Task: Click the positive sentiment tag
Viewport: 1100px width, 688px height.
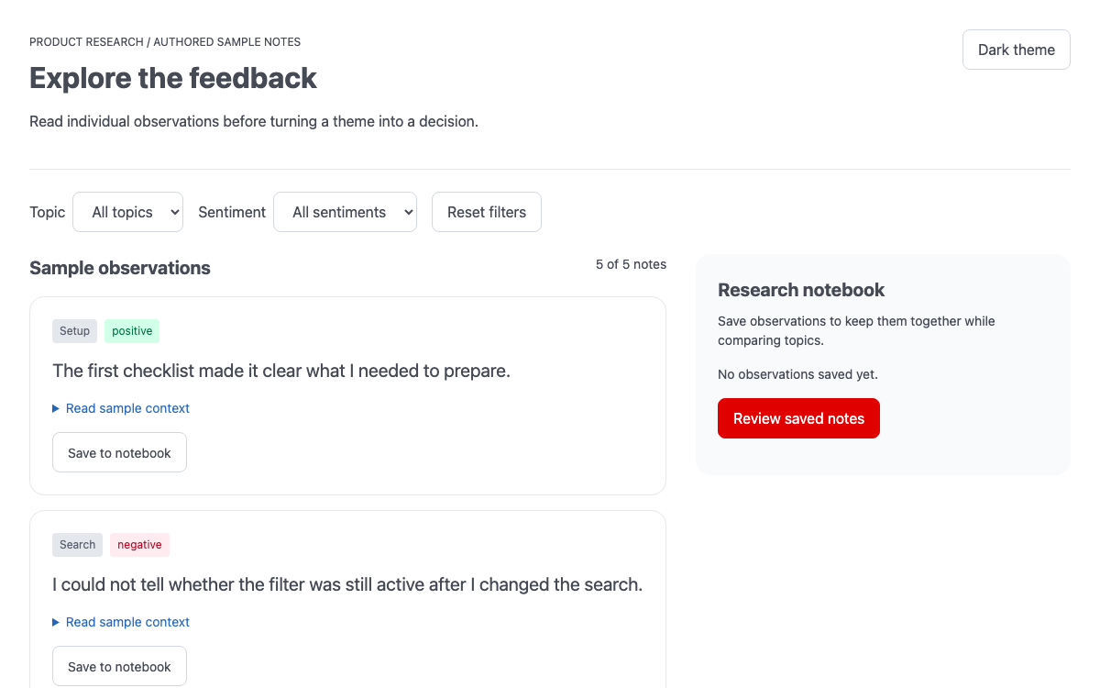Action: [x=132, y=331]
